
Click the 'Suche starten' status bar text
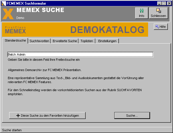point(12,130)
